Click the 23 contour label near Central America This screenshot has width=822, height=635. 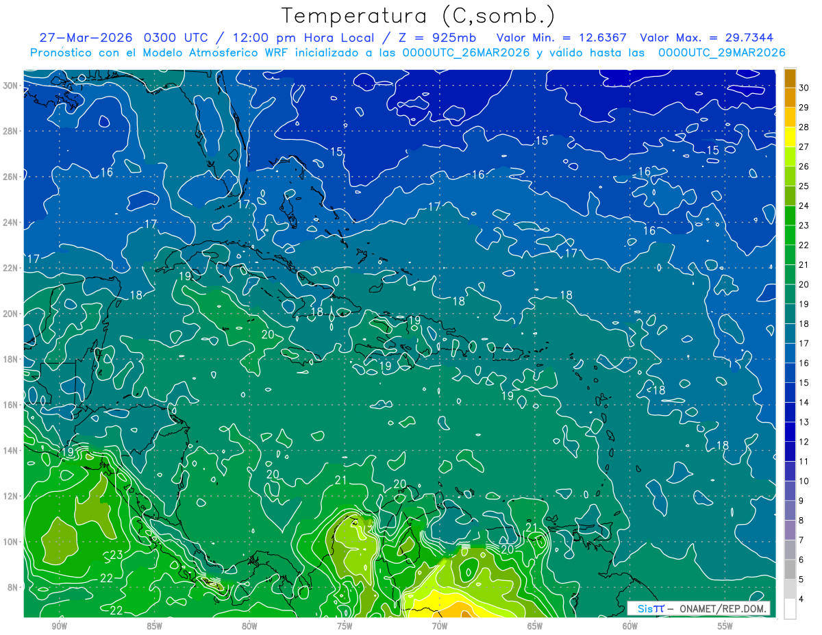(116, 555)
